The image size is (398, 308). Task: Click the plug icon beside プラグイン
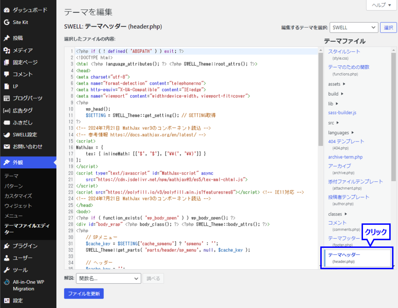[7, 246]
